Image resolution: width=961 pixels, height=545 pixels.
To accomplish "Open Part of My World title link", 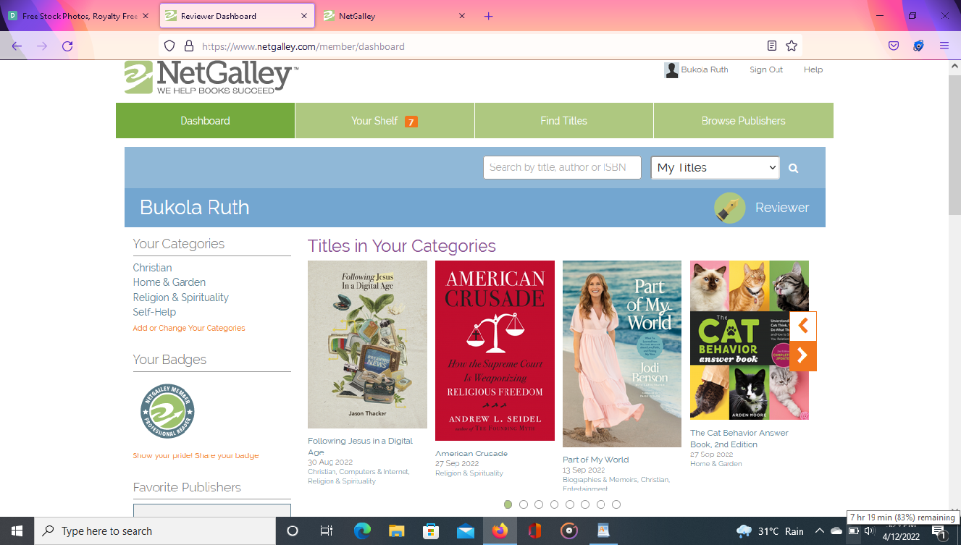I will pyautogui.click(x=596, y=460).
